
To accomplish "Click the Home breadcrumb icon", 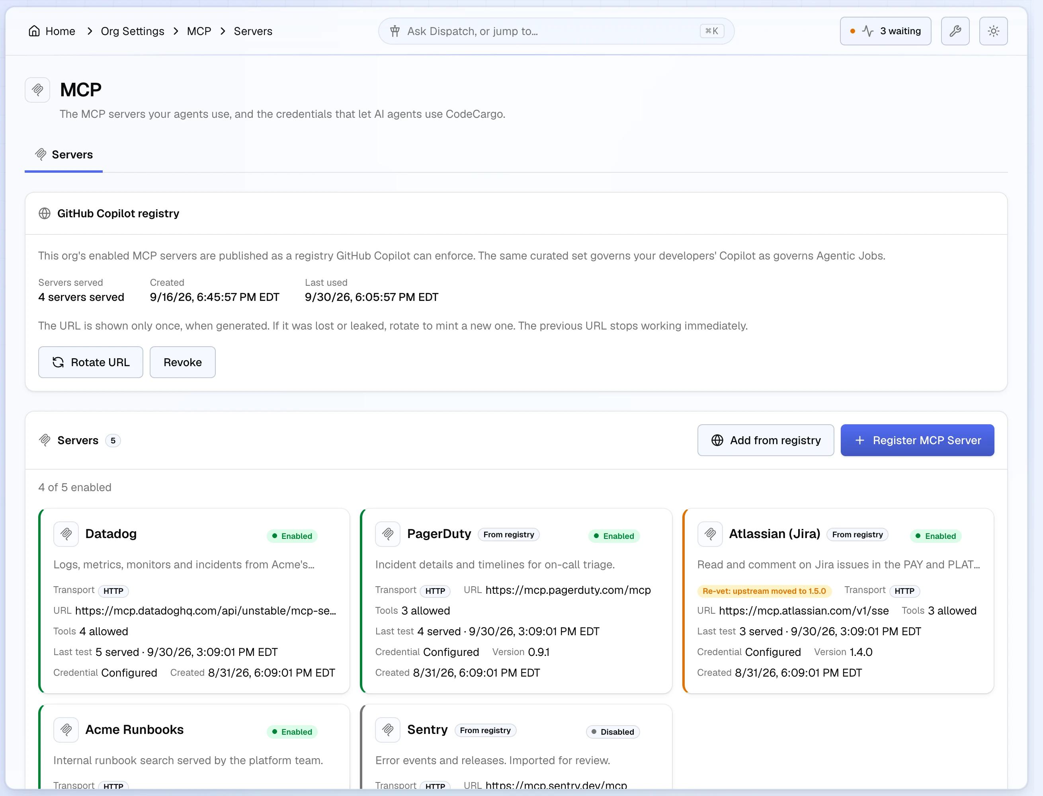I will coord(34,31).
